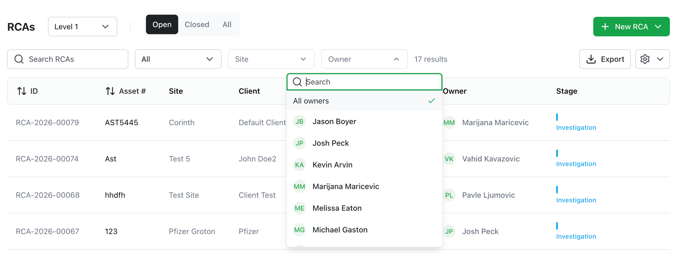Select Kevin Arvin in the owner list
The width and height of the screenshot is (684, 253).
tap(365, 165)
